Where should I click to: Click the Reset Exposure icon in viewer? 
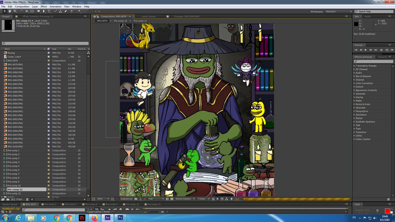pos(231,199)
